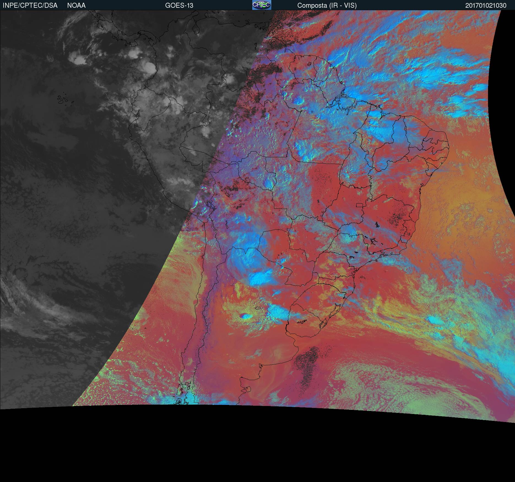Screen dimensions: 515x482
Task: Click the NOAA label in header
Action: pos(76,6)
